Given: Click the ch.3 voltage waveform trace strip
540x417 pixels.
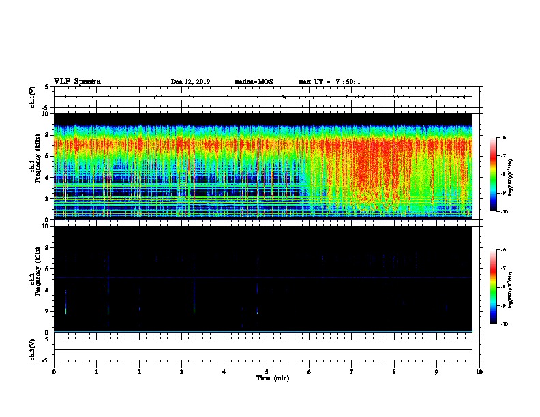Looking at the screenshot, I should click(x=267, y=350).
